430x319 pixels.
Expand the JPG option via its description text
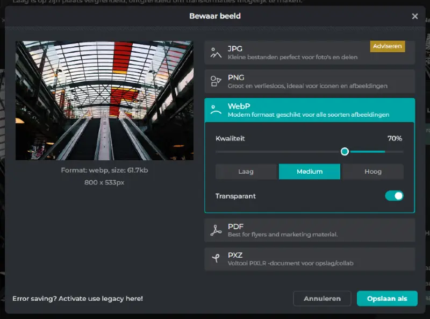(x=292, y=57)
